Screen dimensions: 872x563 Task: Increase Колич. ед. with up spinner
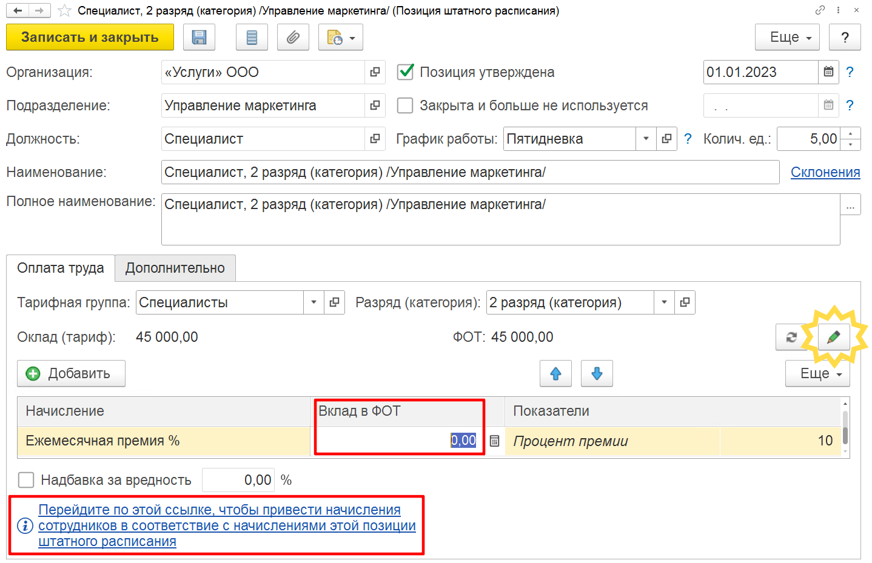click(851, 133)
